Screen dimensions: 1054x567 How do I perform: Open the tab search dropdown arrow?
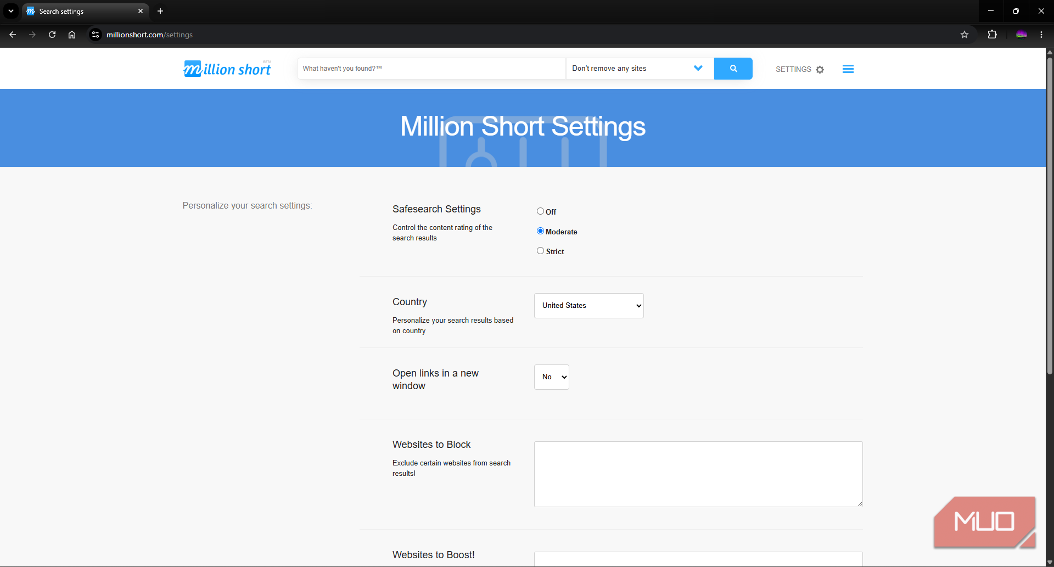11,11
